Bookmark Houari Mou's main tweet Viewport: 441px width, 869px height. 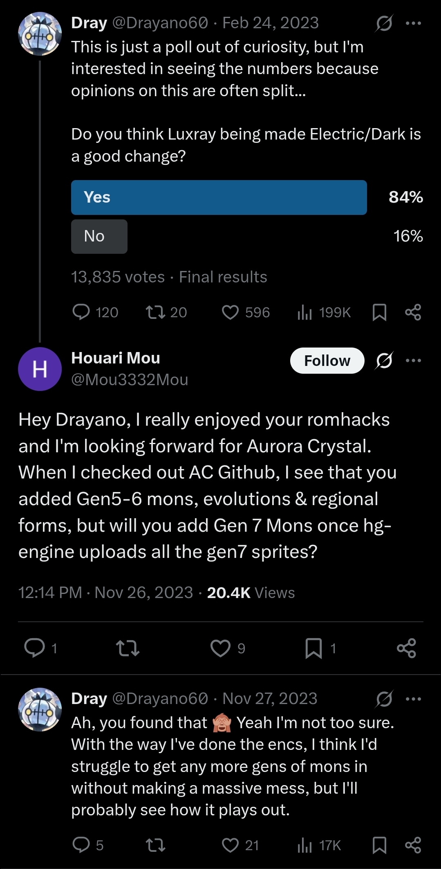(313, 648)
